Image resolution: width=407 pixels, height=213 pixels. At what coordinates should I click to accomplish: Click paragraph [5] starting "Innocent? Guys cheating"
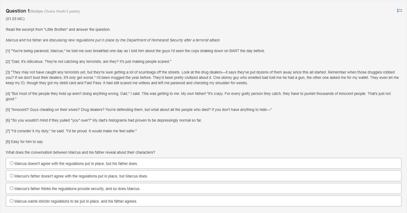tap(139, 110)
